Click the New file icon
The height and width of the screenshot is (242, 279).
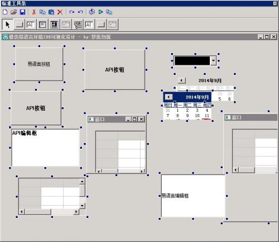(x=5, y=12)
